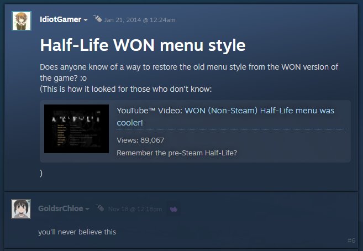Screen dimensions: 363x251
Task: Click the reply text you'll never believe this
Action: pos(77,232)
